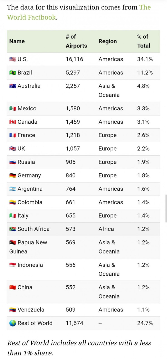Click the Germany flag icon

coord(13,176)
